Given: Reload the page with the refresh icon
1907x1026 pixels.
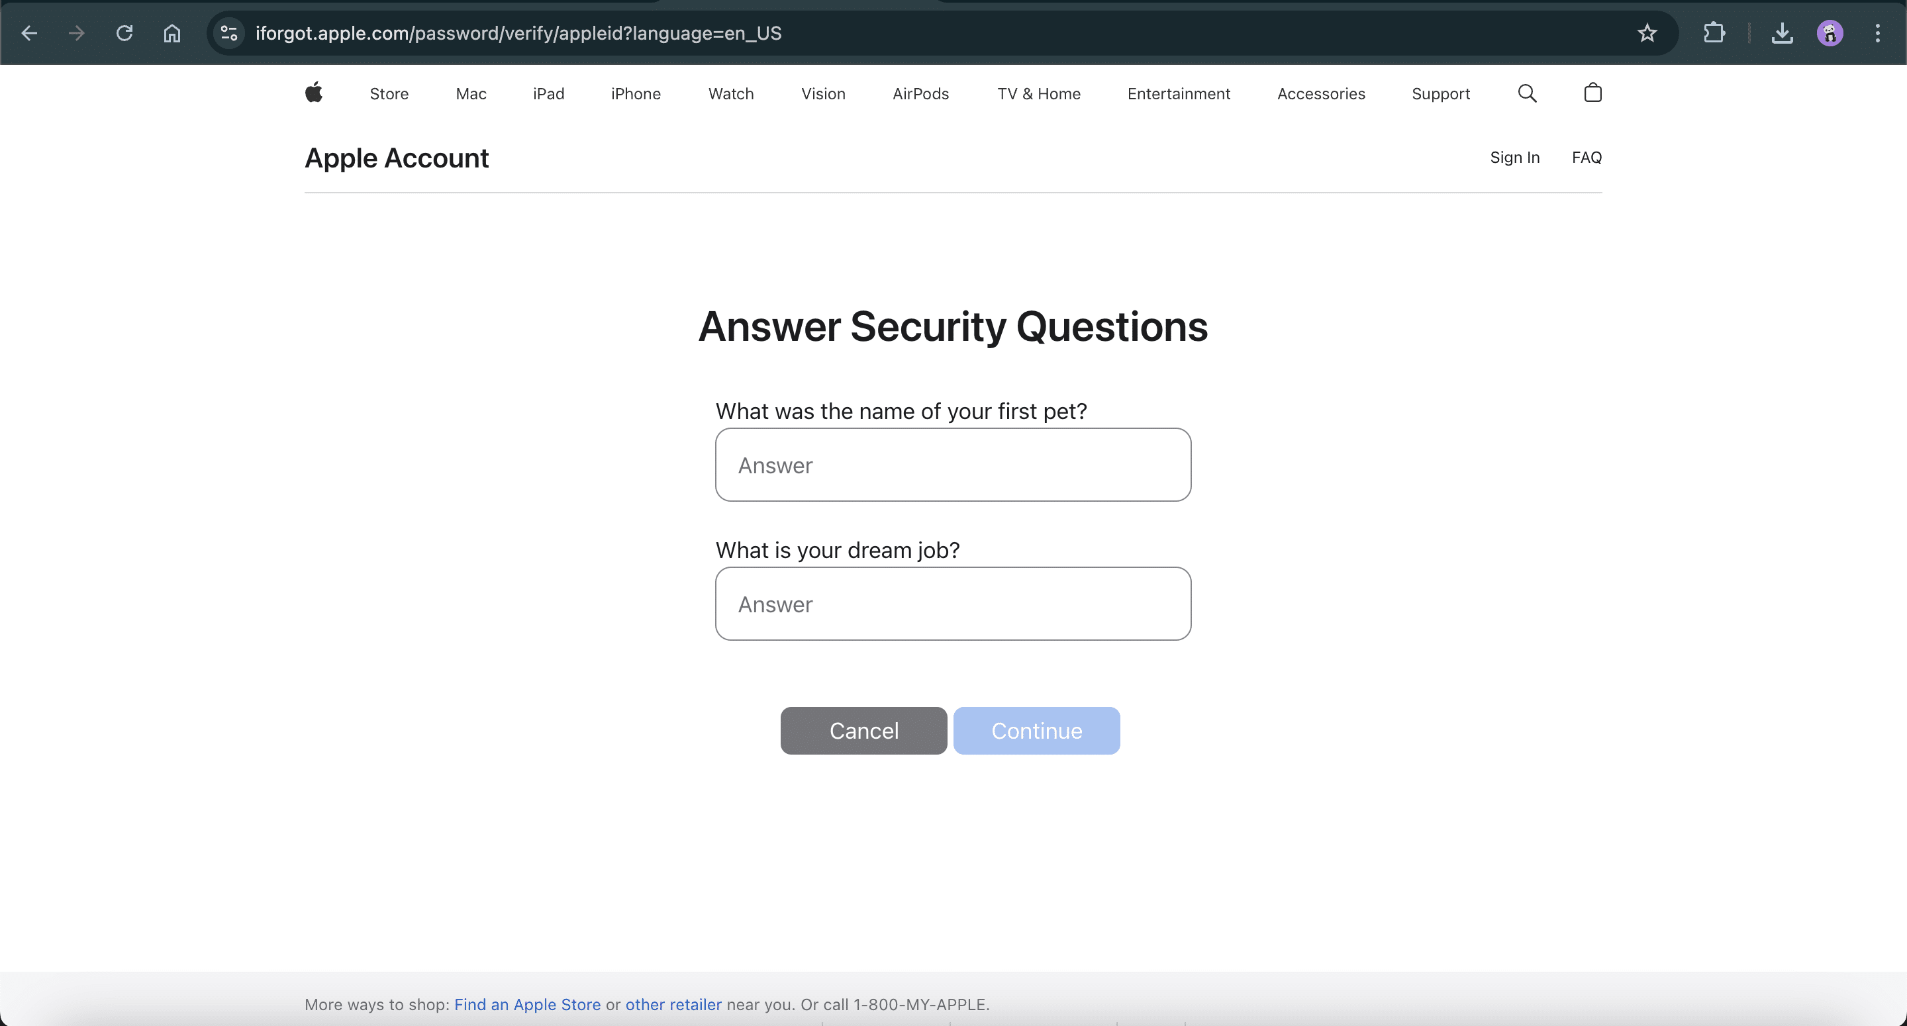Looking at the screenshot, I should pos(124,33).
